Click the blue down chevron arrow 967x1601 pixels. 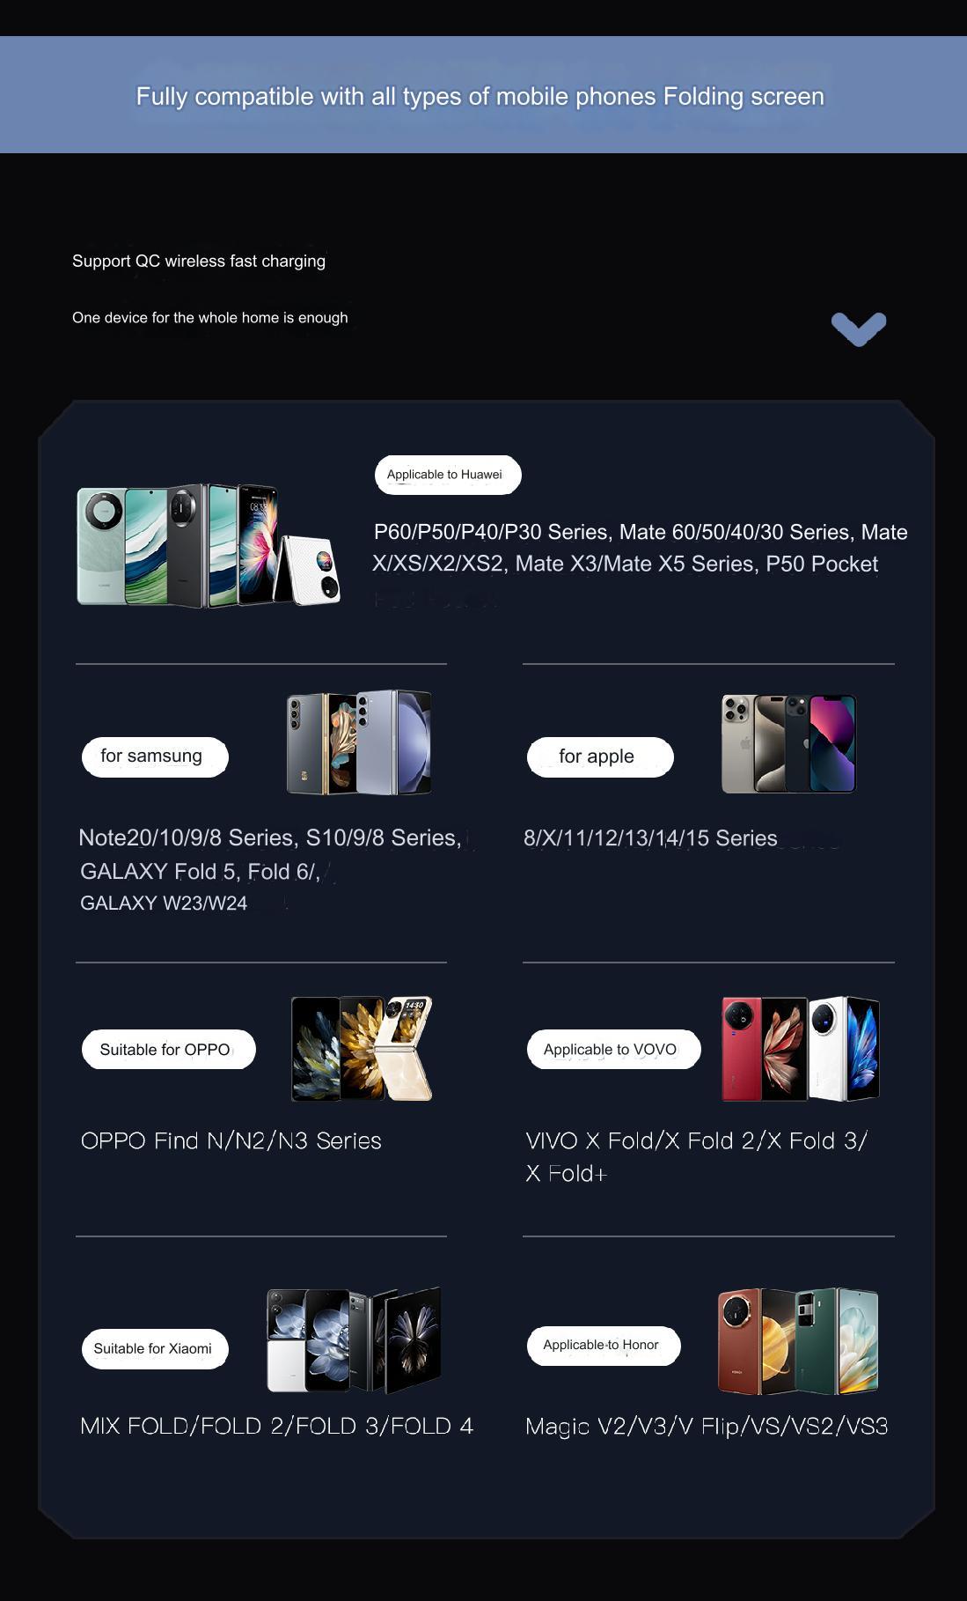point(859,329)
